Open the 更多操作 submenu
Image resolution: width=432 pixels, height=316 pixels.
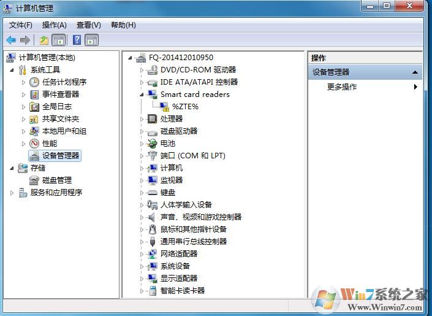365,87
